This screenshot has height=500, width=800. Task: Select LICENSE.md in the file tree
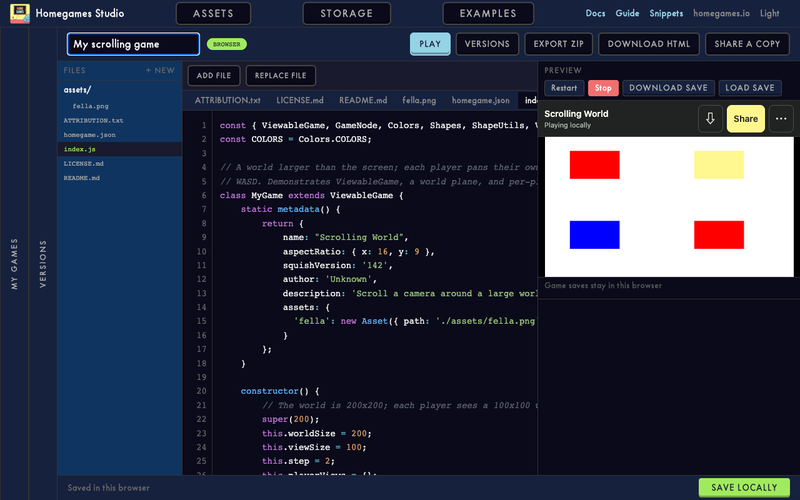(x=120, y=164)
